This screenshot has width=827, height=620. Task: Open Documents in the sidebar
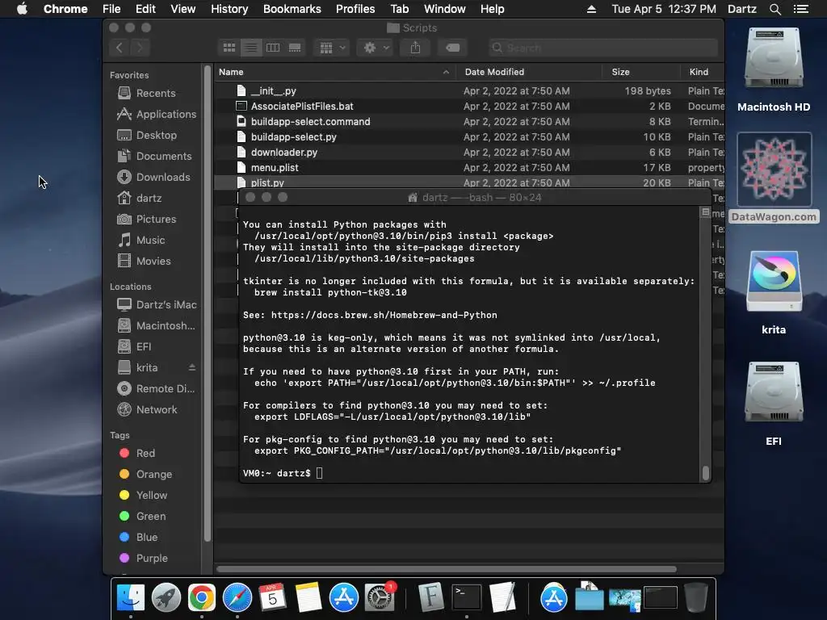[154, 157]
